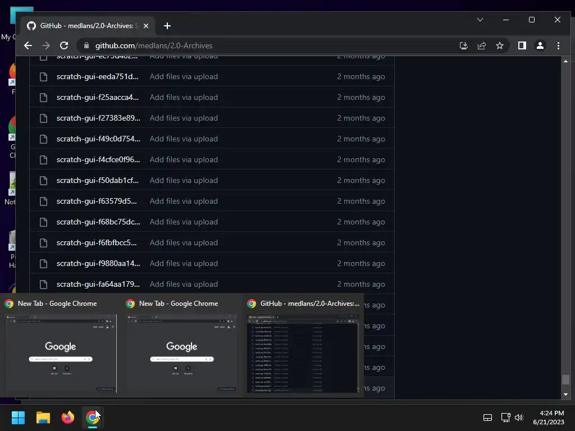
Task: Click file icon for scratch-gui-f68bc75dc row
Action: tap(43, 222)
